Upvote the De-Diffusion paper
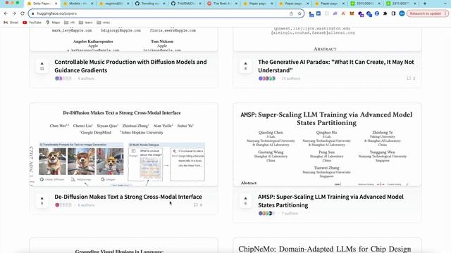 [42, 200]
